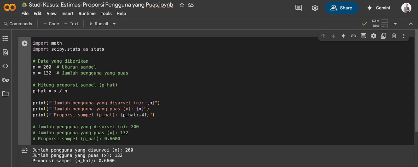
Task: Add a new Code cell
Action: tap(51, 24)
